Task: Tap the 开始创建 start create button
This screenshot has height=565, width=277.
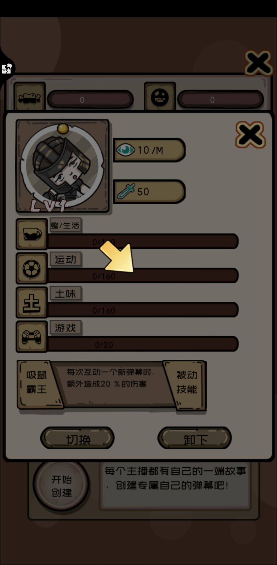Action: [x=62, y=485]
